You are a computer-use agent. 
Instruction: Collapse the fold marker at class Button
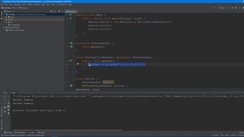(x=75, y=79)
